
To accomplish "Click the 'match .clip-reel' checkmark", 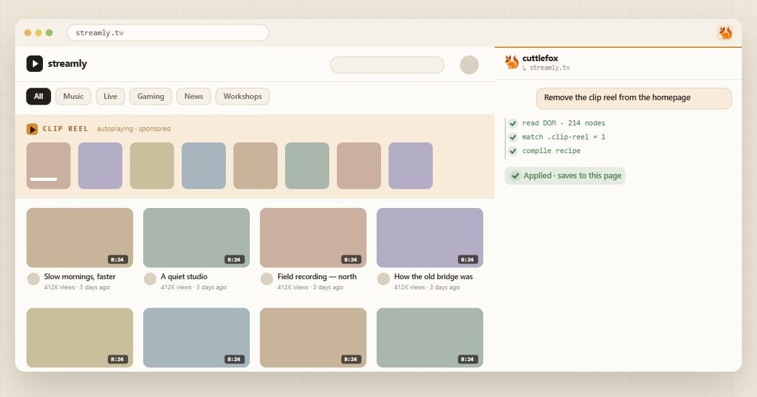I will pyautogui.click(x=513, y=137).
